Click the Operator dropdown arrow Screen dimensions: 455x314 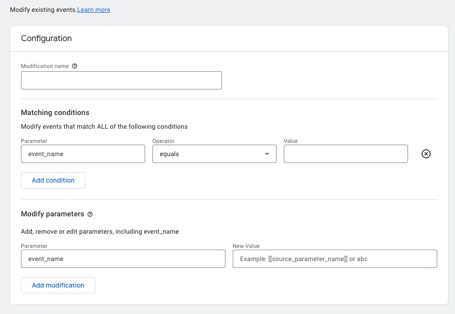click(x=267, y=154)
